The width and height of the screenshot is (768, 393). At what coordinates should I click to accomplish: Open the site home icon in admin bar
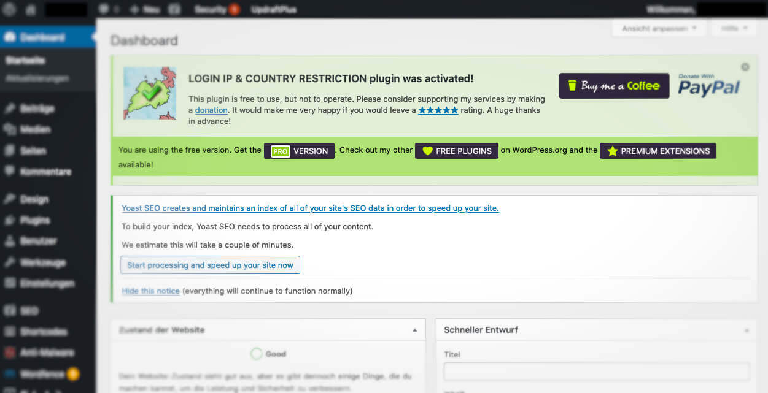click(31, 10)
